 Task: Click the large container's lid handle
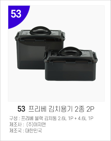click(x=40, y=31)
